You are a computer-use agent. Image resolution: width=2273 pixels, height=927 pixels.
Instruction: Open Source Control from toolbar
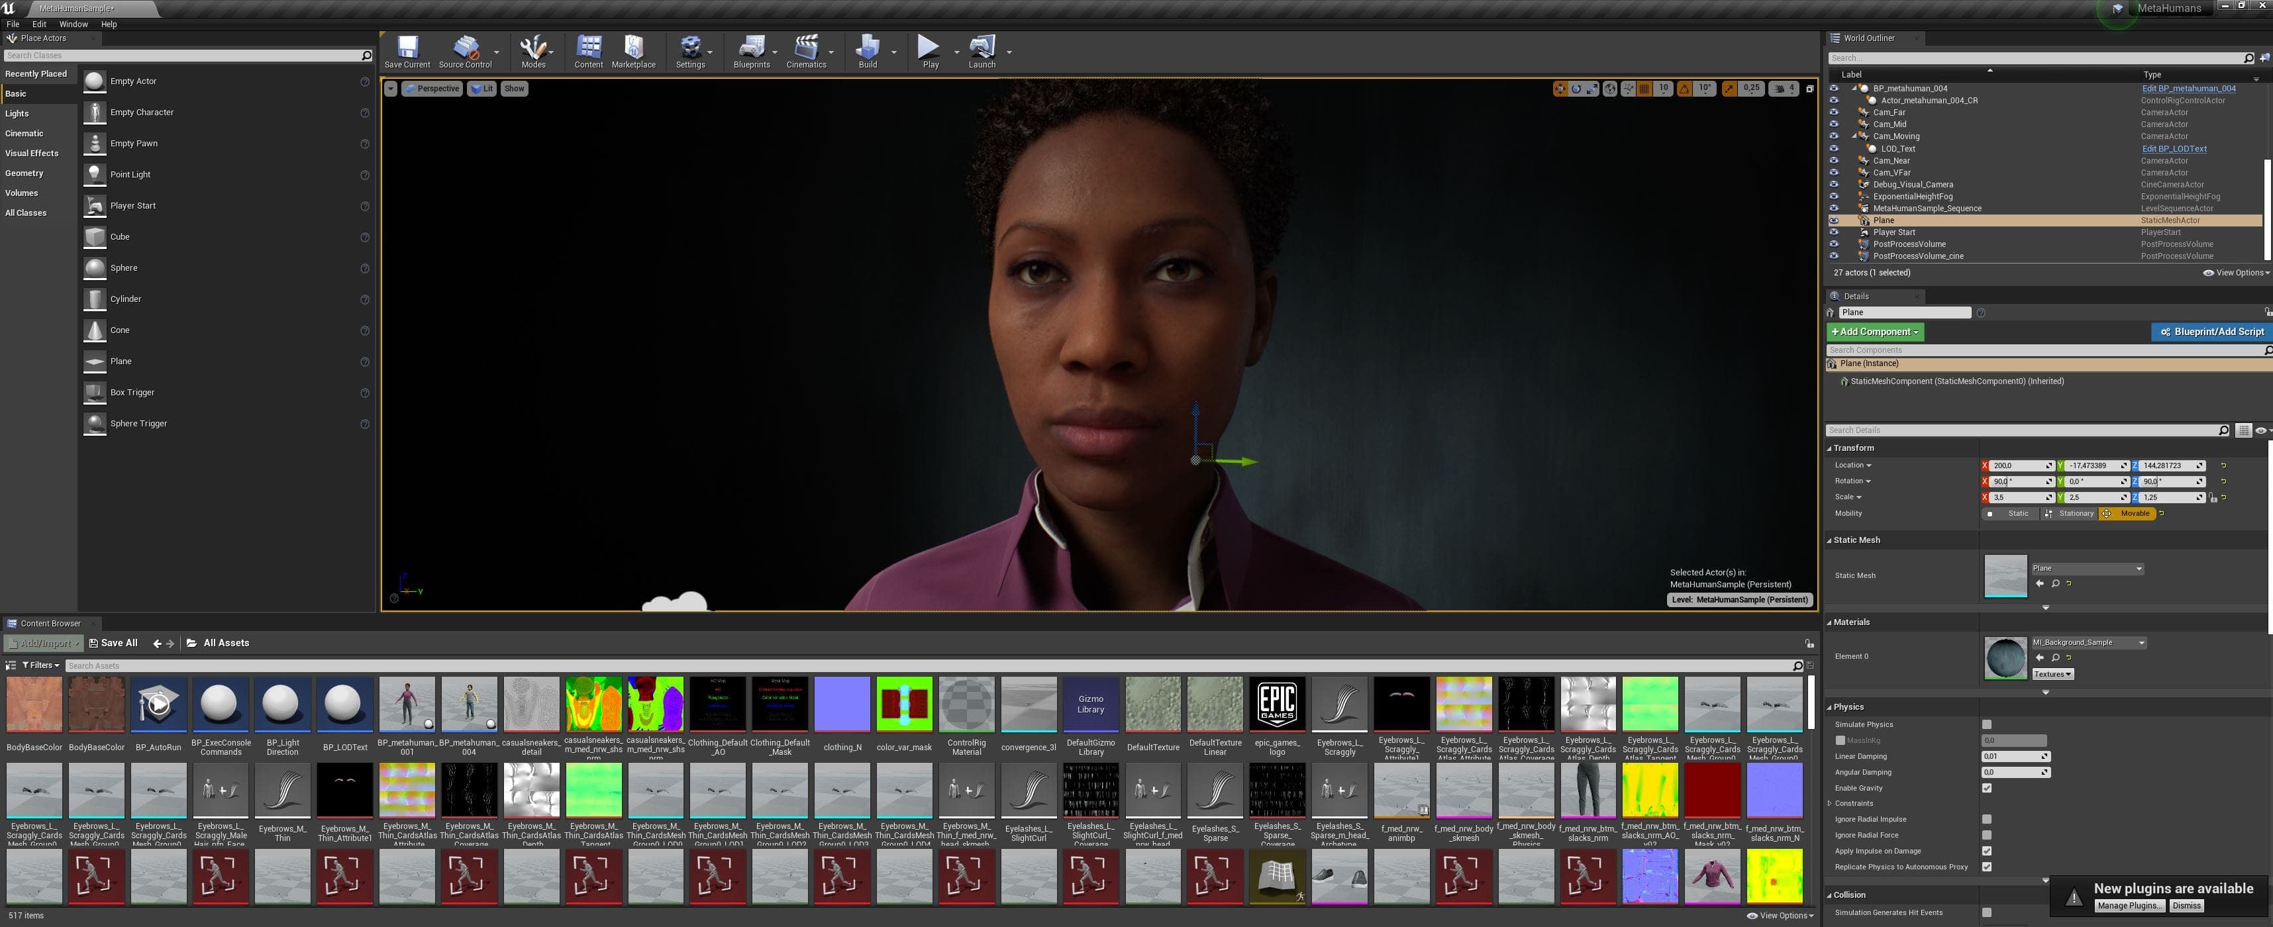coord(465,48)
